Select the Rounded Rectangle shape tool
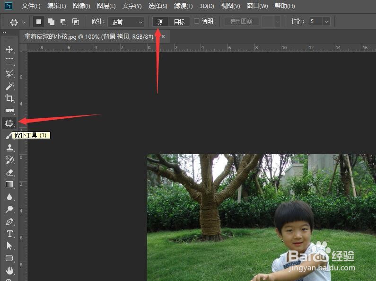 pos(9,258)
